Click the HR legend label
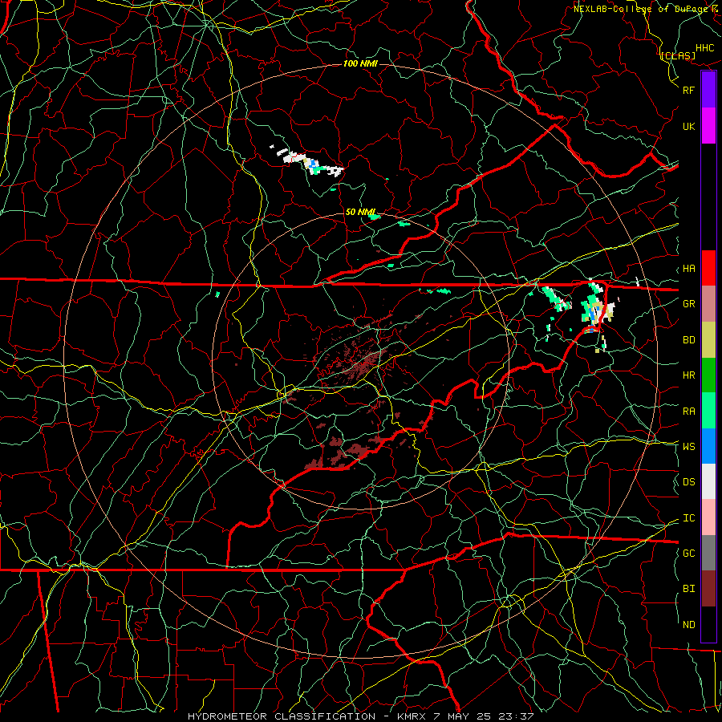The height and width of the screenshot is (722, 722). pyautogui.click(x=688, y=375)
